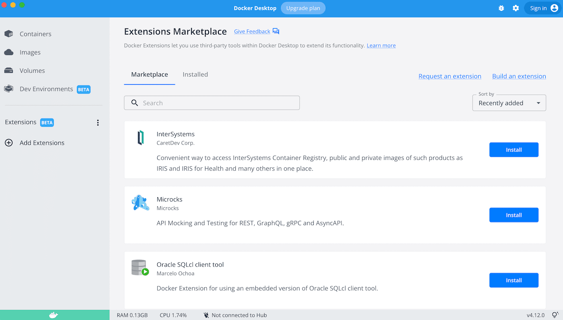Image resolution: width=563 pixels, height=320 pixels.
Task: Install the Microcks extension
Action: [x=514, y=215]
